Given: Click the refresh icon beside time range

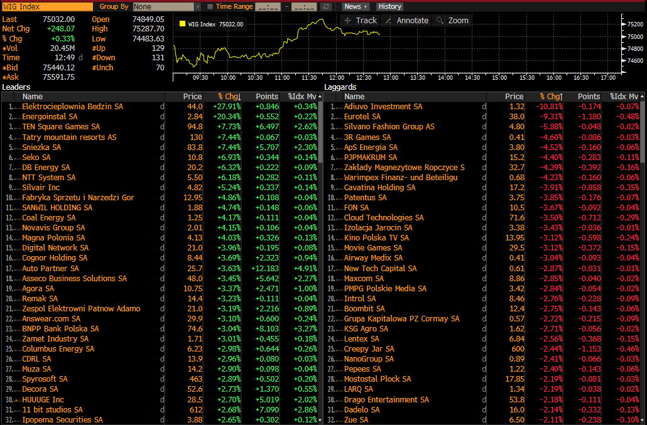Looking at the screenshot, I should pyautogui.click(x=325, y=6).
